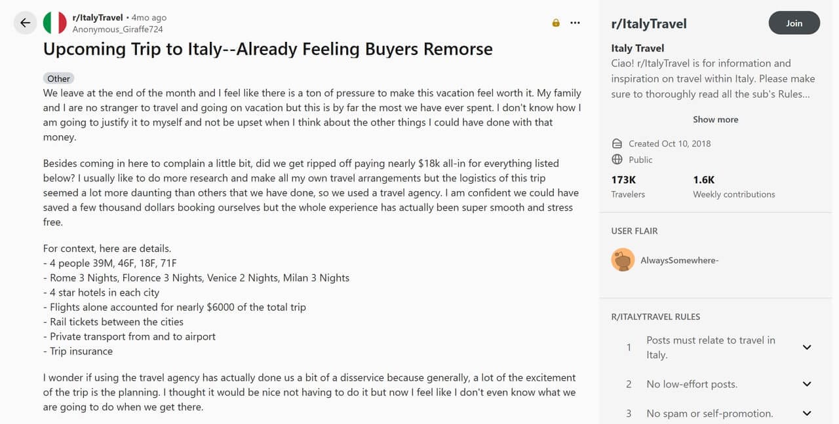Show more of the community description
This screenshot has width=839, height=424.
click(x=715, y=119)
